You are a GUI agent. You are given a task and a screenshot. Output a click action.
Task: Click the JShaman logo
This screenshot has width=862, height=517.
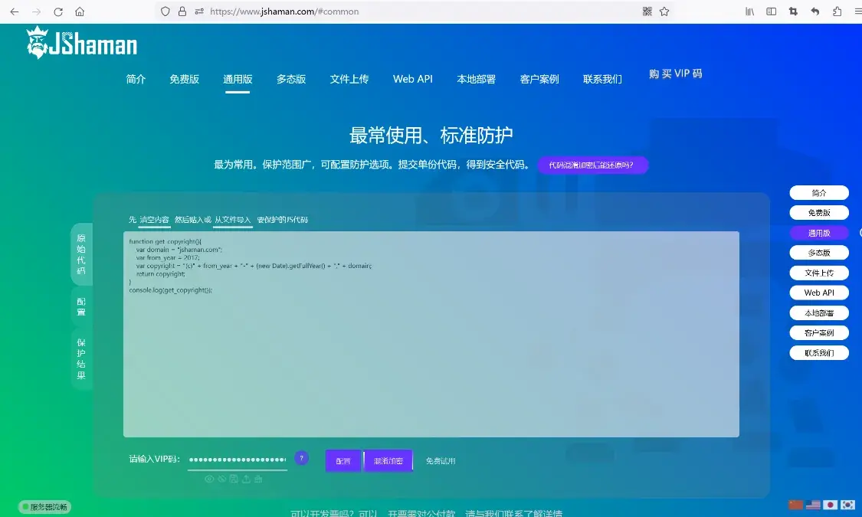point(80,43)
